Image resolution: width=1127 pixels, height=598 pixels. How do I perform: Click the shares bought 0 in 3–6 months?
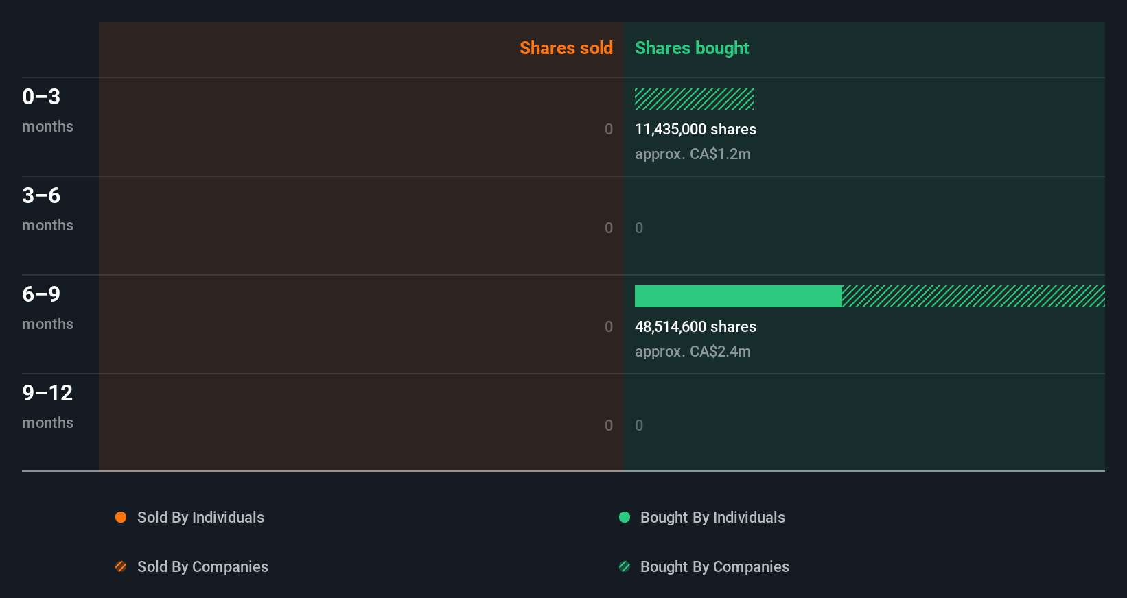point(639,228)
